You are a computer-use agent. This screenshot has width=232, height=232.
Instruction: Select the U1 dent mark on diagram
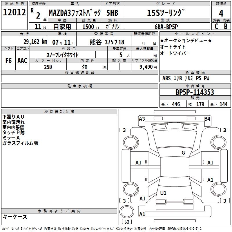[163, 193]
